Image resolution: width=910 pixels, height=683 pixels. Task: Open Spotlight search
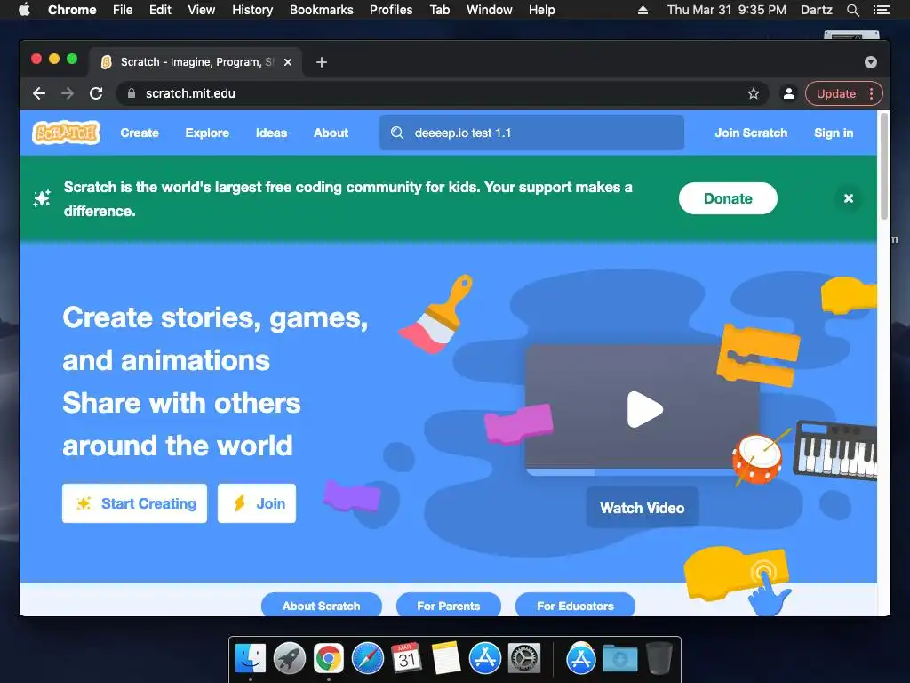coord(852,10)
